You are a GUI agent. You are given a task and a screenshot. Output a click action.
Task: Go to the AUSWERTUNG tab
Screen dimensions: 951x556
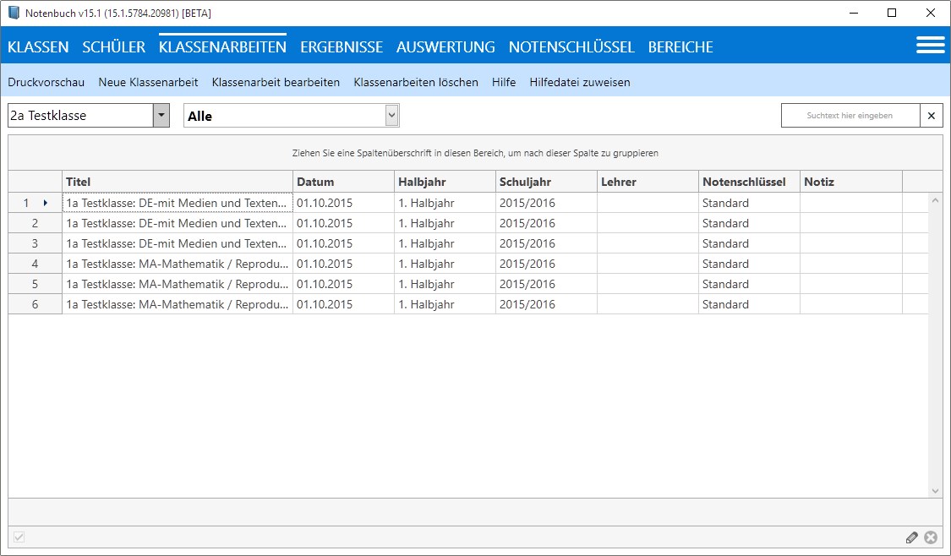pos(445,47)
